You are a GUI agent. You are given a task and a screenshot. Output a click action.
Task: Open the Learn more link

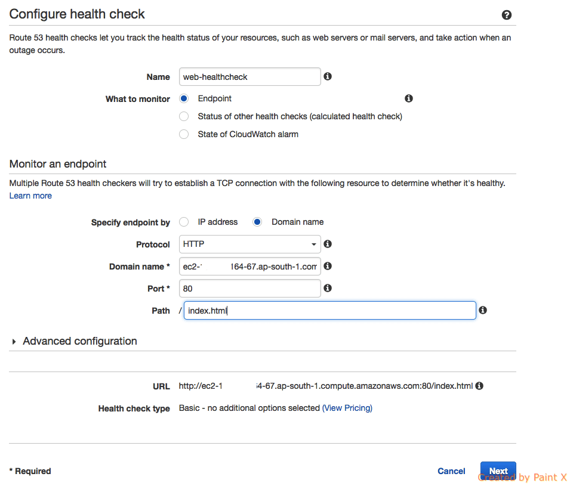coord(30,196)
